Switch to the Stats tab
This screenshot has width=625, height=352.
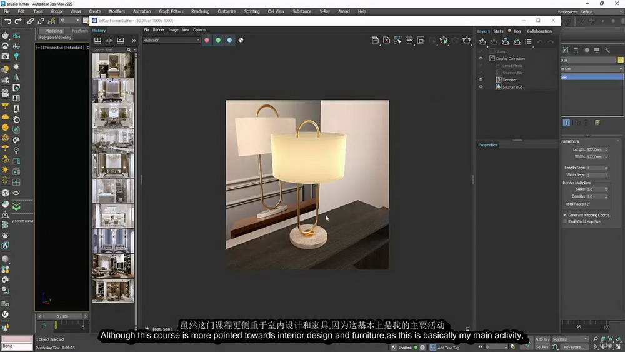pos(498,31)
